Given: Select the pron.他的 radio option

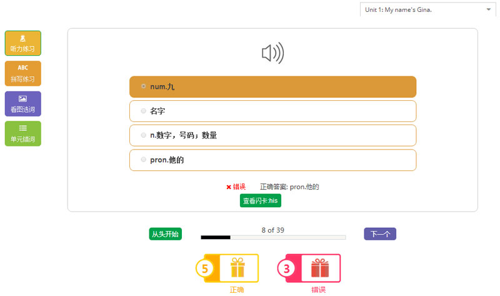Looking at the screenshot, I should pos(144,160).
